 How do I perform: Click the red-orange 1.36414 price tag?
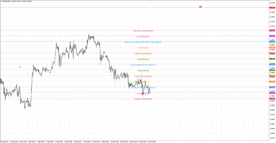click(272, 53)
